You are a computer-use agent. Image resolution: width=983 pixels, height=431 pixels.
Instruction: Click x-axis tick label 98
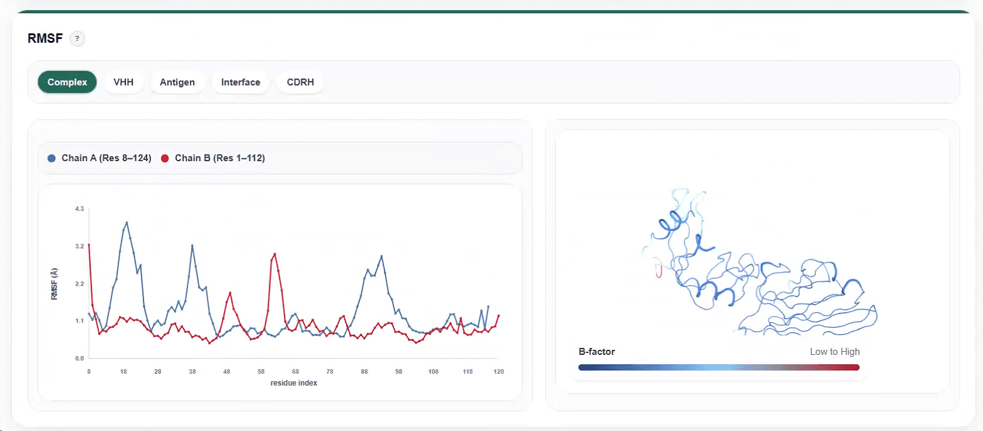[x=398, y=371]
